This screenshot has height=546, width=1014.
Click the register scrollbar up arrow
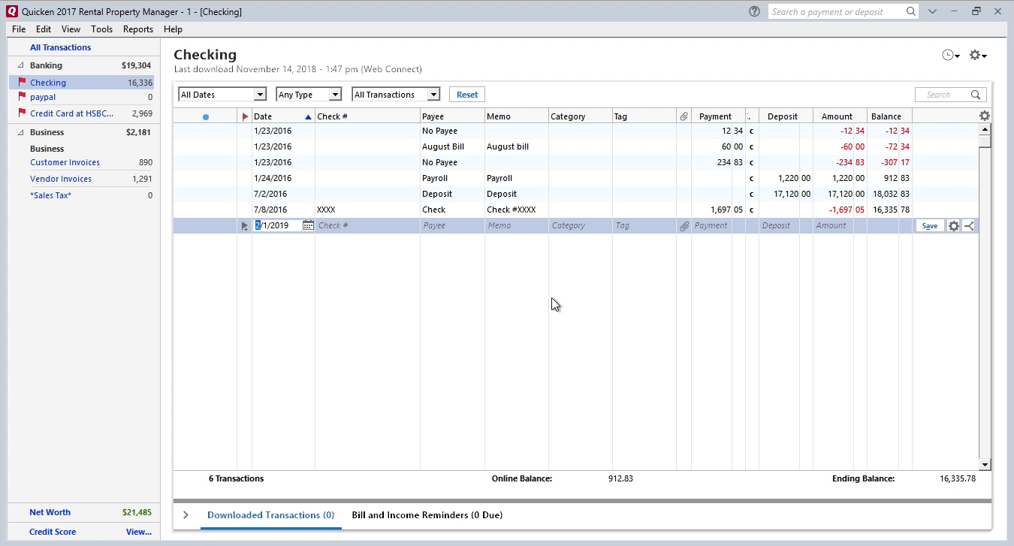(985, 129)
